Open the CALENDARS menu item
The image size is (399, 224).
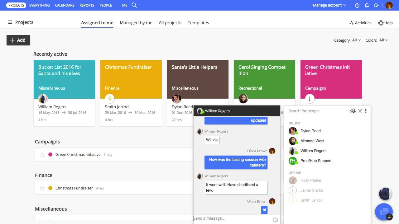click(x=65, y=5)
